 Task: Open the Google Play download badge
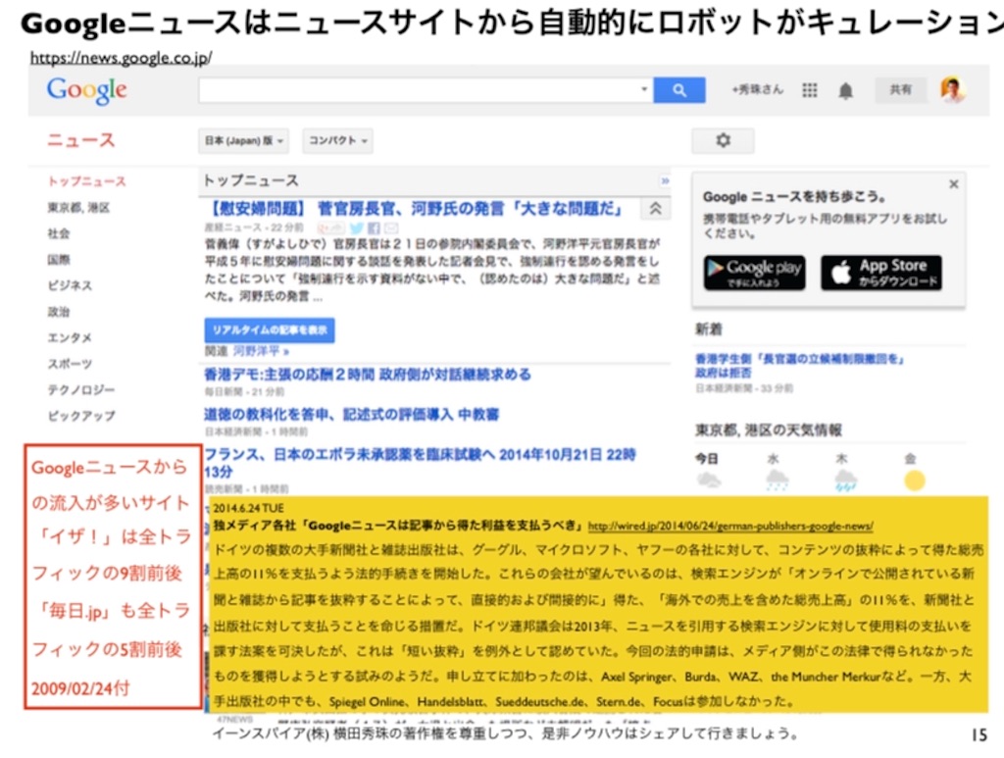pos(754,273)
